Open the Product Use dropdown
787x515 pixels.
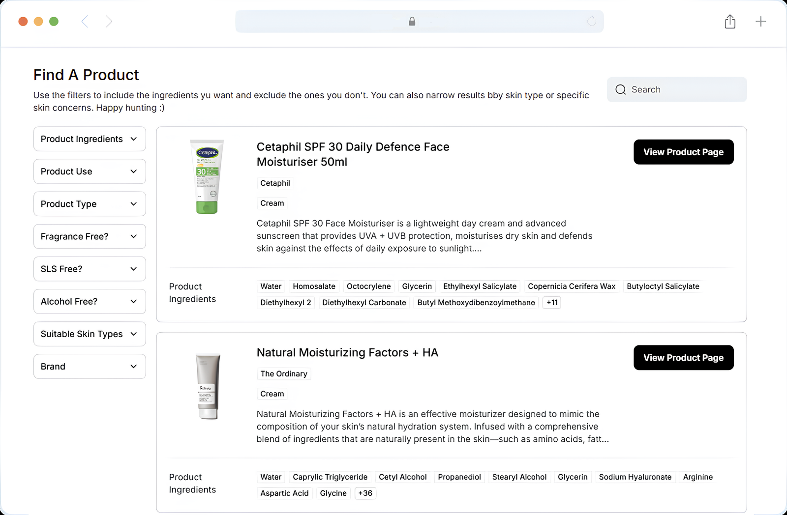click(x=90, y=172)
